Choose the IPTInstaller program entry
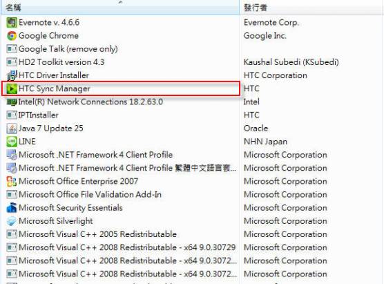Screen dimensions: 384x284 120,115
